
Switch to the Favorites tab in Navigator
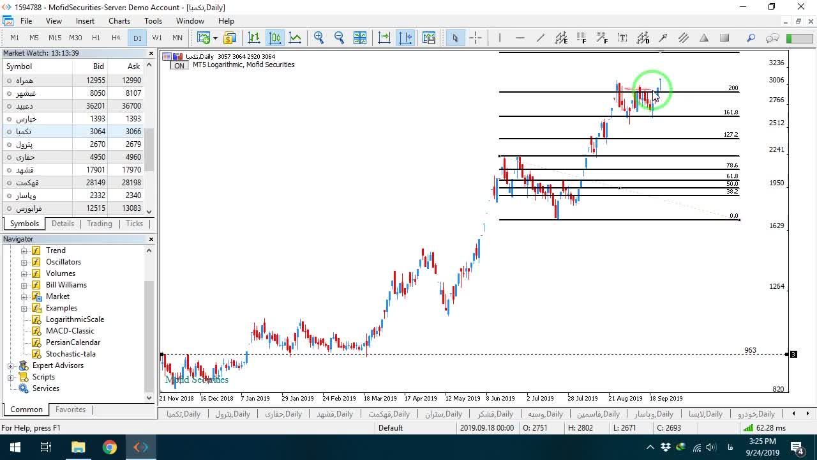(70, 410)
